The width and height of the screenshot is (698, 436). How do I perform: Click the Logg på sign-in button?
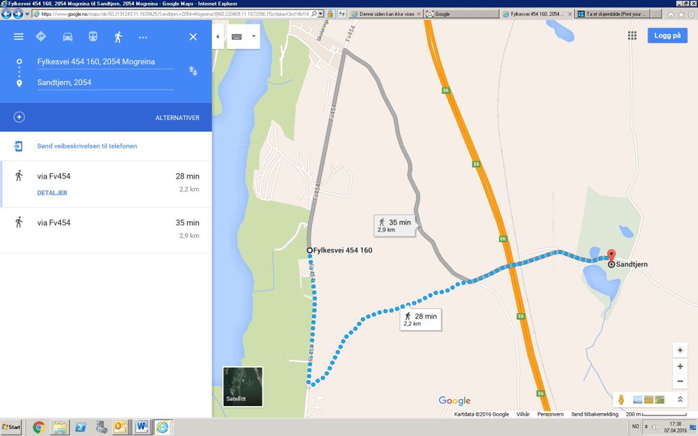point(667,36)
